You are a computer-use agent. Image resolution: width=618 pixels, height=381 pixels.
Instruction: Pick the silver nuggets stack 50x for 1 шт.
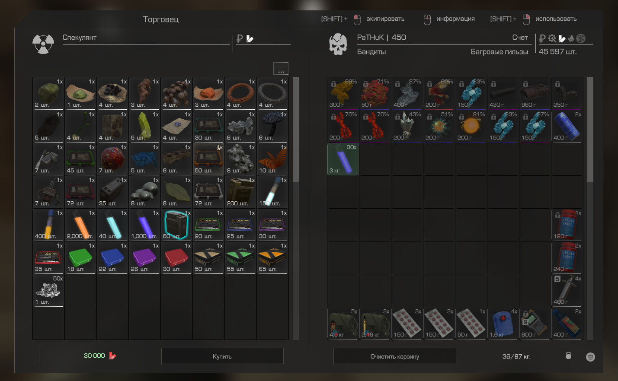[x=48, y=290]
